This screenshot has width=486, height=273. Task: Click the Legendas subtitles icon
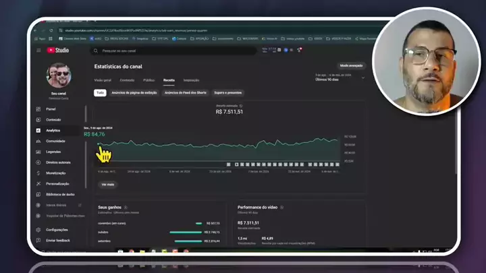39,152
